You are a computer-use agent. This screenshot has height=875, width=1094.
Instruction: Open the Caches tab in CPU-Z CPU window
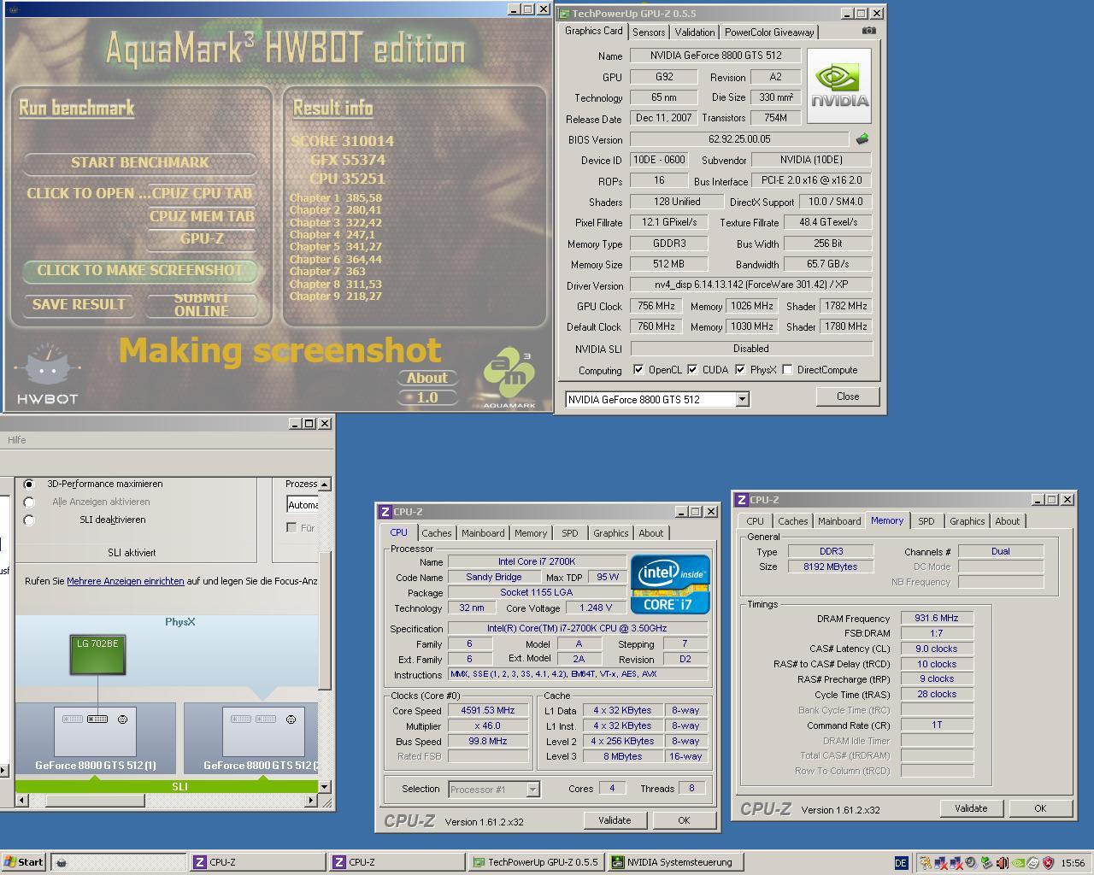pos(436,533)
